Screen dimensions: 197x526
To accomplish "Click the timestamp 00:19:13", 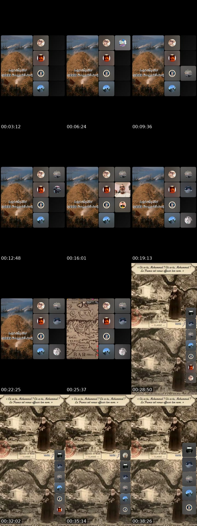I will point(142,258).
